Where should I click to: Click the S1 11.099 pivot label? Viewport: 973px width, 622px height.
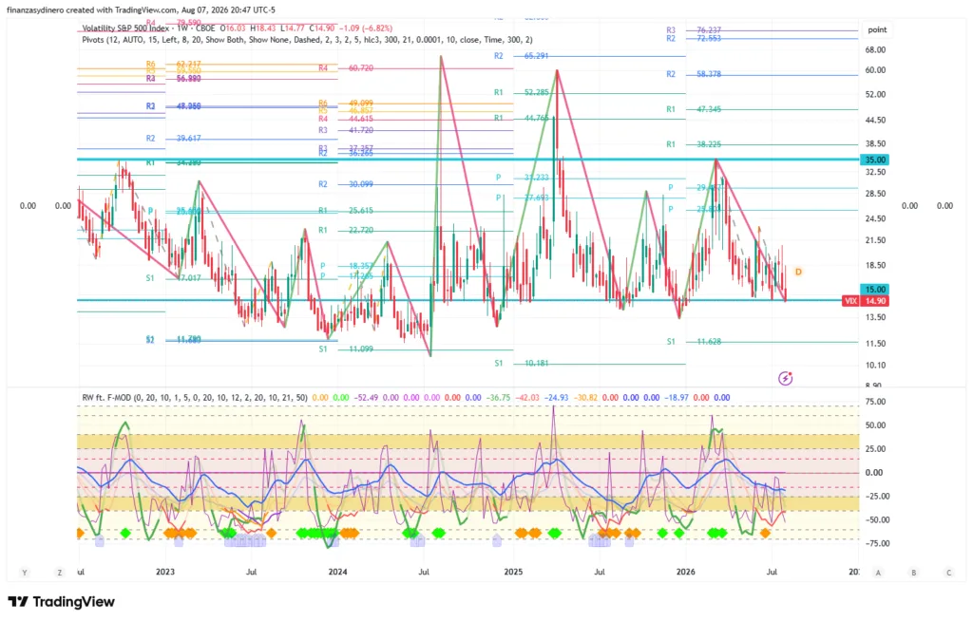346,349
